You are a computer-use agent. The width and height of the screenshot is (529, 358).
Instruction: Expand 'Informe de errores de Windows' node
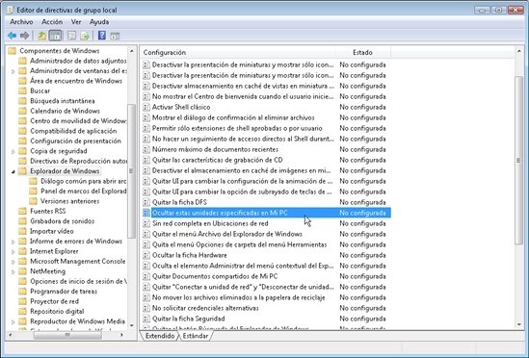pos(13,242)
